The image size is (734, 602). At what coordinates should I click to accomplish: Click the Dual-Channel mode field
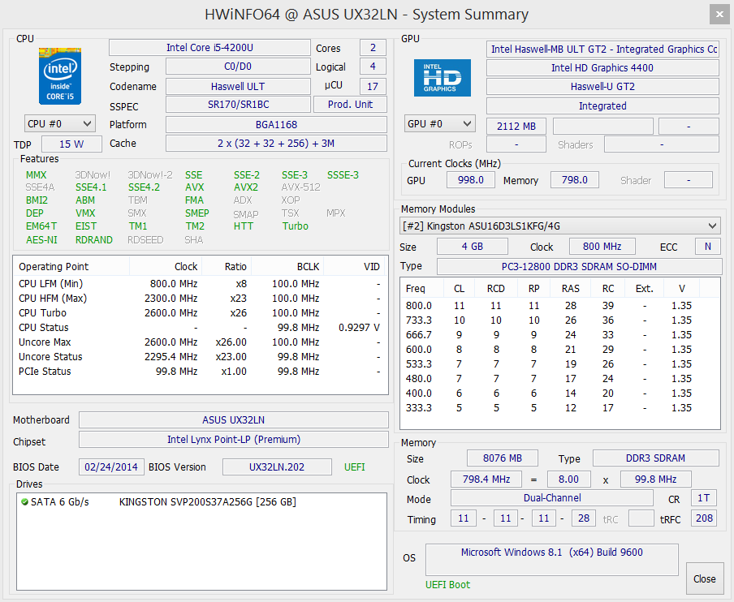pos(552,498)
